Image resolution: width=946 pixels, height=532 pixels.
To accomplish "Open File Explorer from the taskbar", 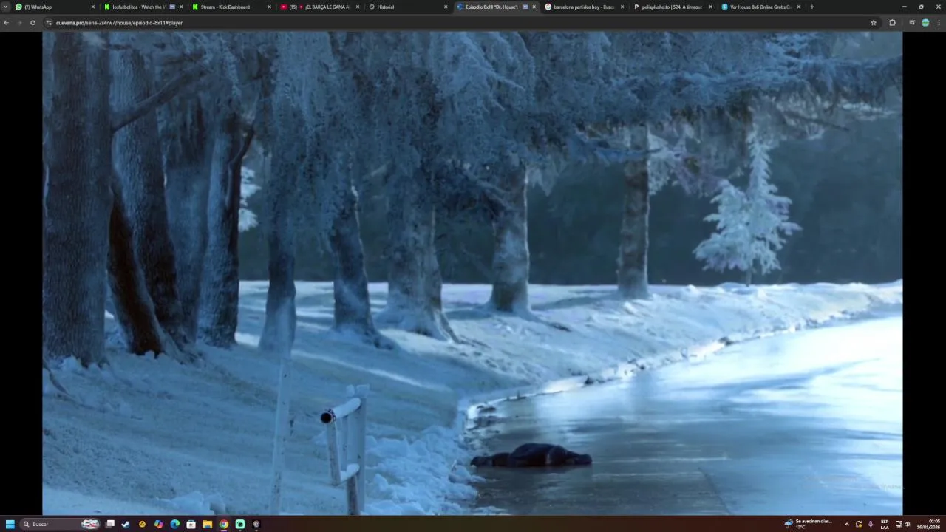I will 207,524.
